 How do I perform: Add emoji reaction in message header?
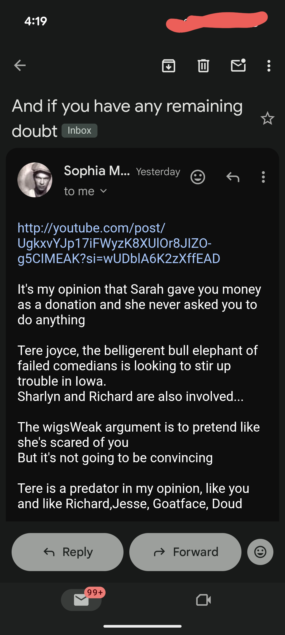[198, 177]
